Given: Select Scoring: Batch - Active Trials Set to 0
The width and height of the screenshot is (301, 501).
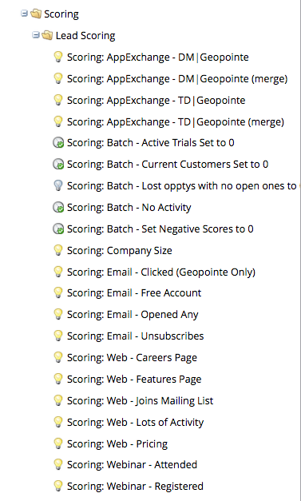Looking at the screenshot, I should click(151, 143).
